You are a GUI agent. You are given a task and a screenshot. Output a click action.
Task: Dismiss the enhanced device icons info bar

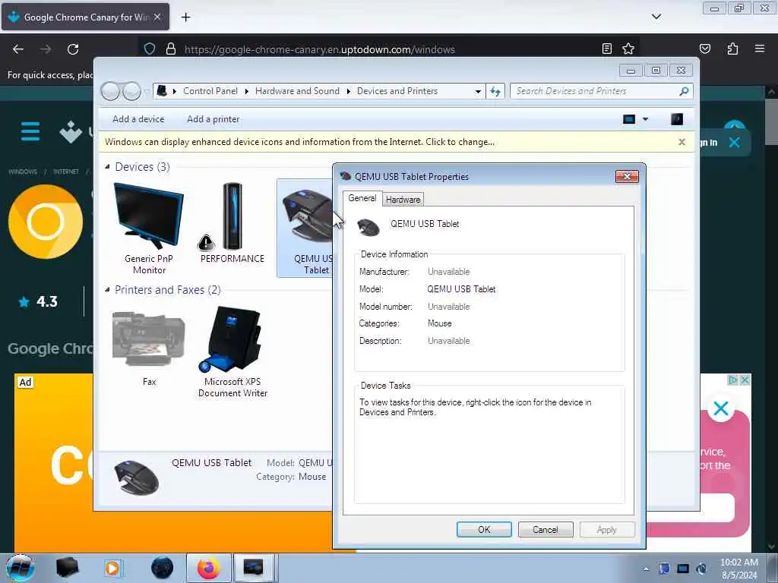pyautogui.click(x=682, y=142)
